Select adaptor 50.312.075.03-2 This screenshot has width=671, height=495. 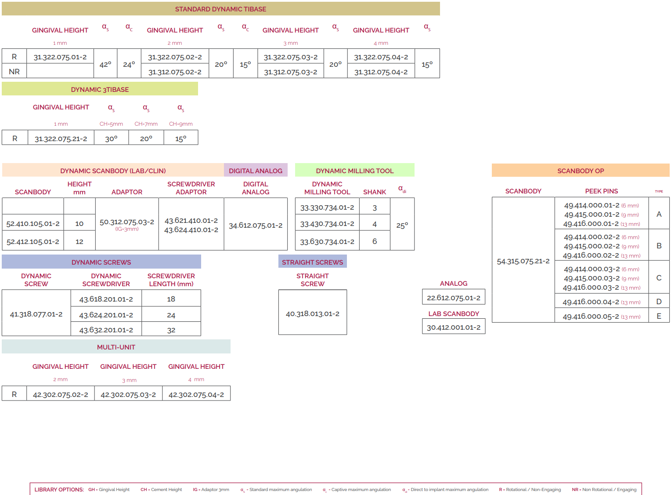coord(127,222)
